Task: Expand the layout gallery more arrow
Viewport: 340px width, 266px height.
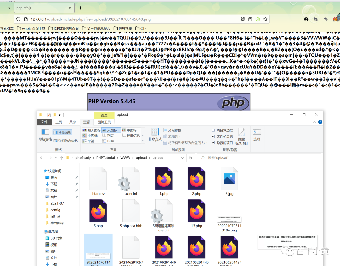Action: [x=143, y=141]
